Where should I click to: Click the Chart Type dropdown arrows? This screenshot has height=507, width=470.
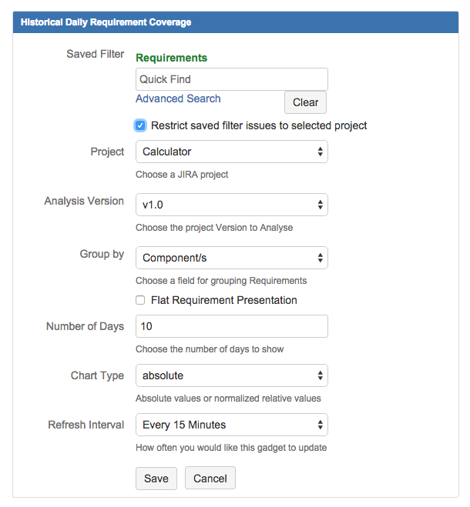[x=320, y=375]
